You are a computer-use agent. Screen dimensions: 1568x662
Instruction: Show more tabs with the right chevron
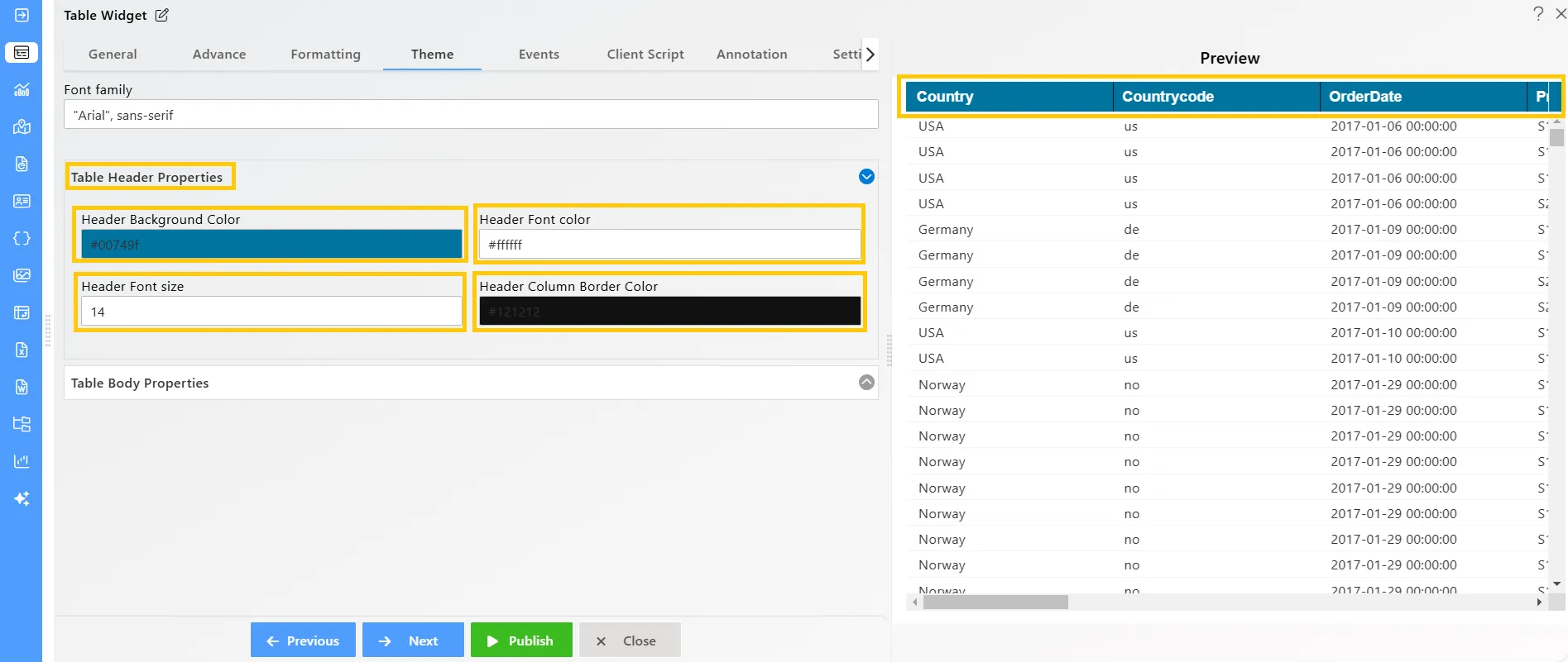(870, 55)
